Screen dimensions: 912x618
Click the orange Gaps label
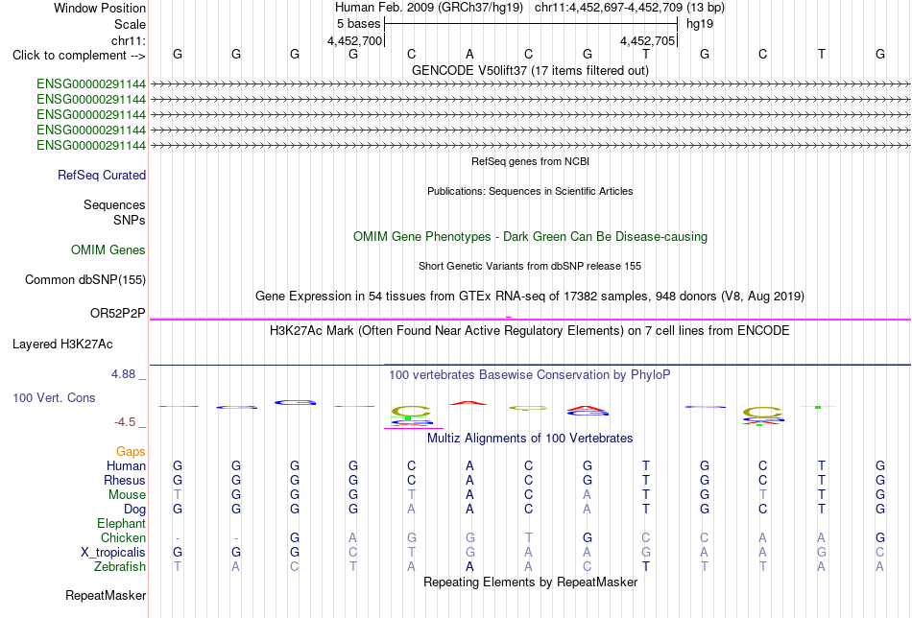(131, 452)
